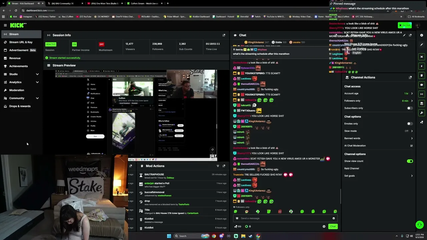
Task: Open the browser tab search dropdown
Action: 4,3
